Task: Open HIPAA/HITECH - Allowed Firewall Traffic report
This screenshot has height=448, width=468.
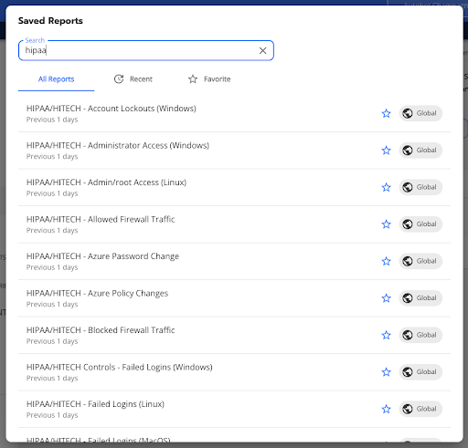Action: tap(234, 224)
